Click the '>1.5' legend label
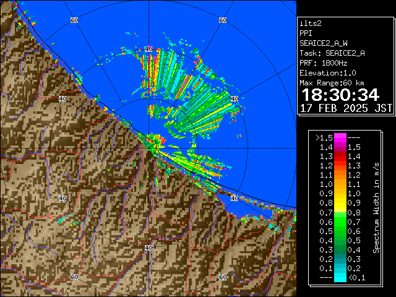 [324, 138]
